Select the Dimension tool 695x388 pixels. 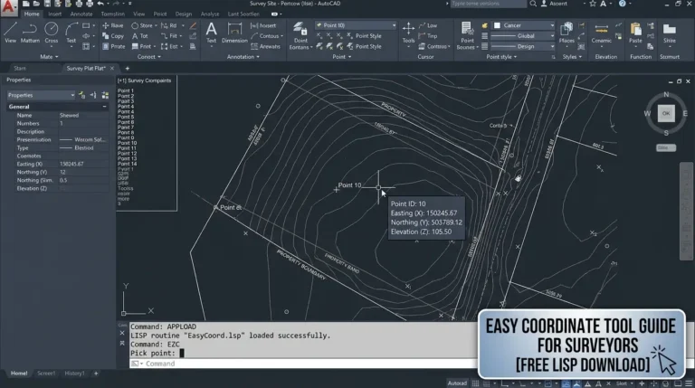[234, 33]
